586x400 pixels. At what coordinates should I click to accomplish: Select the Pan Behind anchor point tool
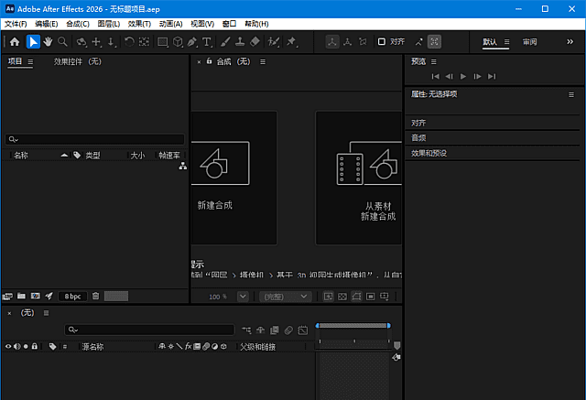click(x=144, y=42)
